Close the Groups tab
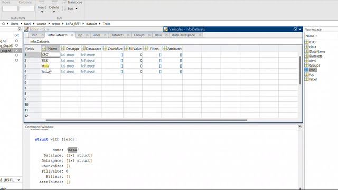Screen dimensions: 338x190 [x=149, y=35]
